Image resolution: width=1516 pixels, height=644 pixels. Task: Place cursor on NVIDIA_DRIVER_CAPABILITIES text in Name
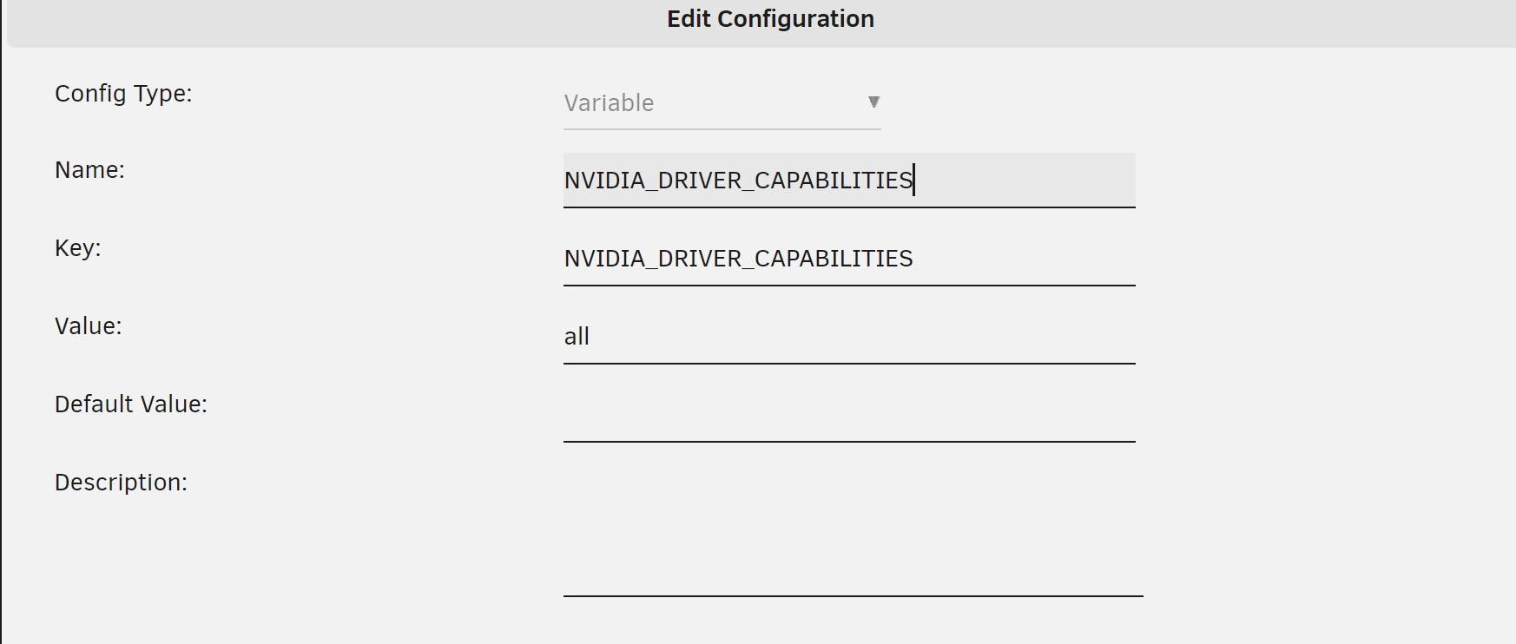pos(738,181)
